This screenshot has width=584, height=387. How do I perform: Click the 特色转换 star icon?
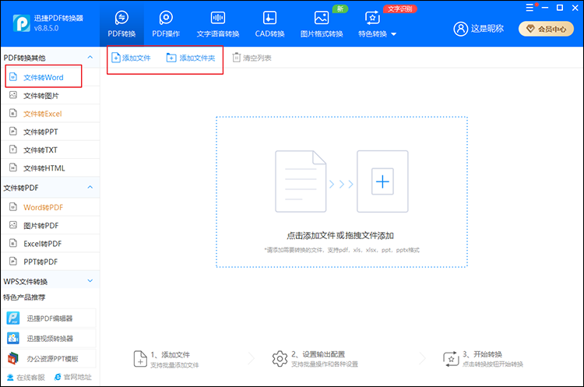pyautogui.click(x=372, y=17)
